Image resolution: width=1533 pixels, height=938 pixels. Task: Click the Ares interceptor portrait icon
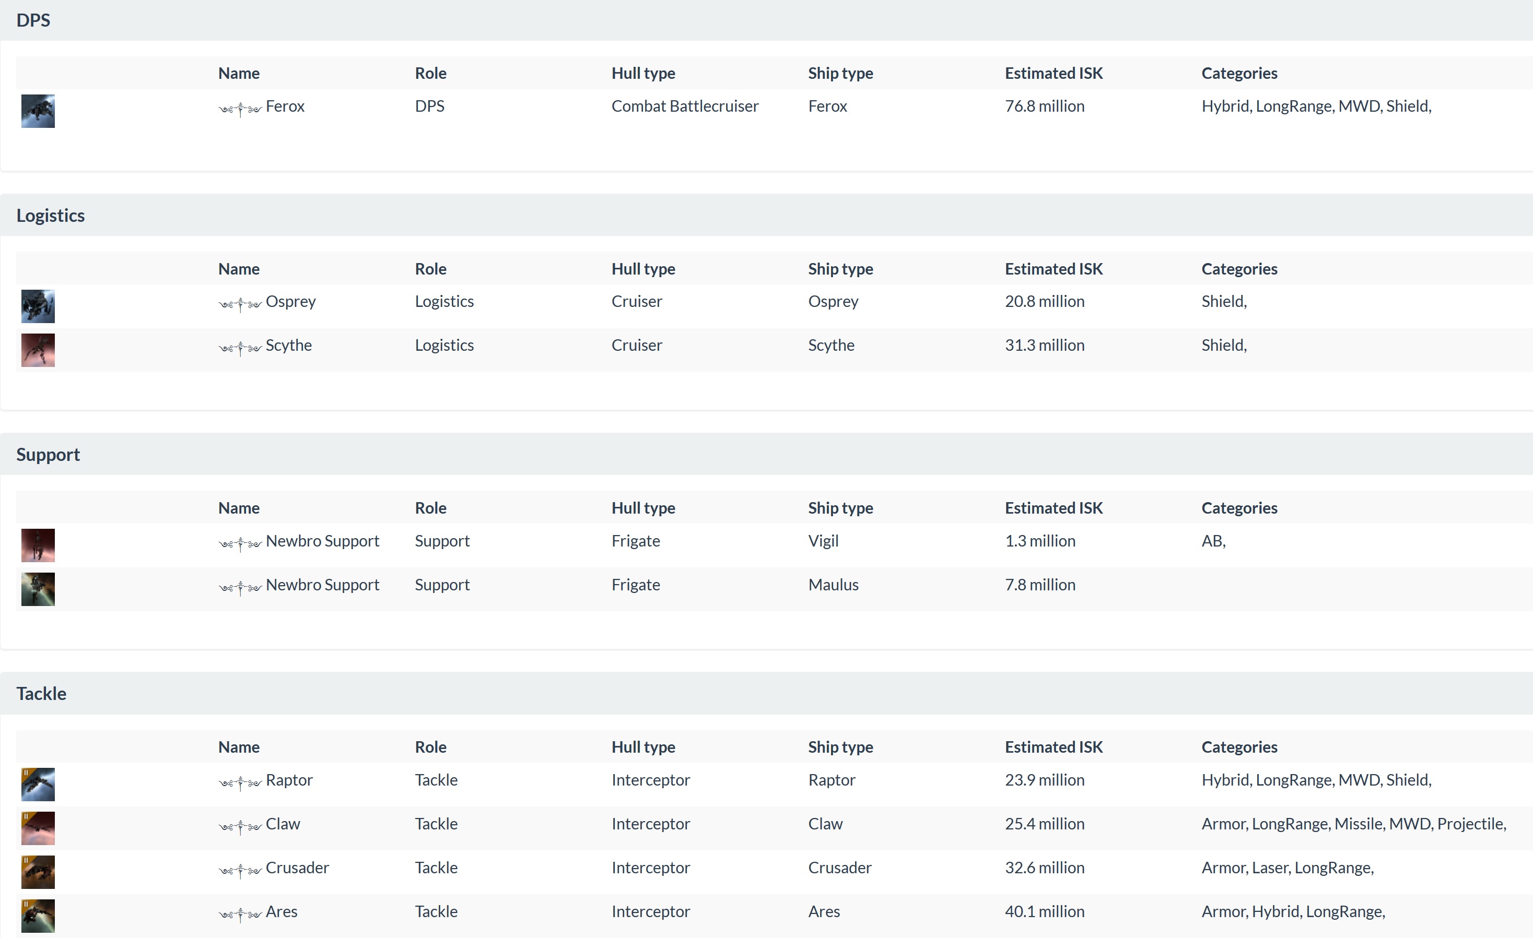click(x=38, y=916)
